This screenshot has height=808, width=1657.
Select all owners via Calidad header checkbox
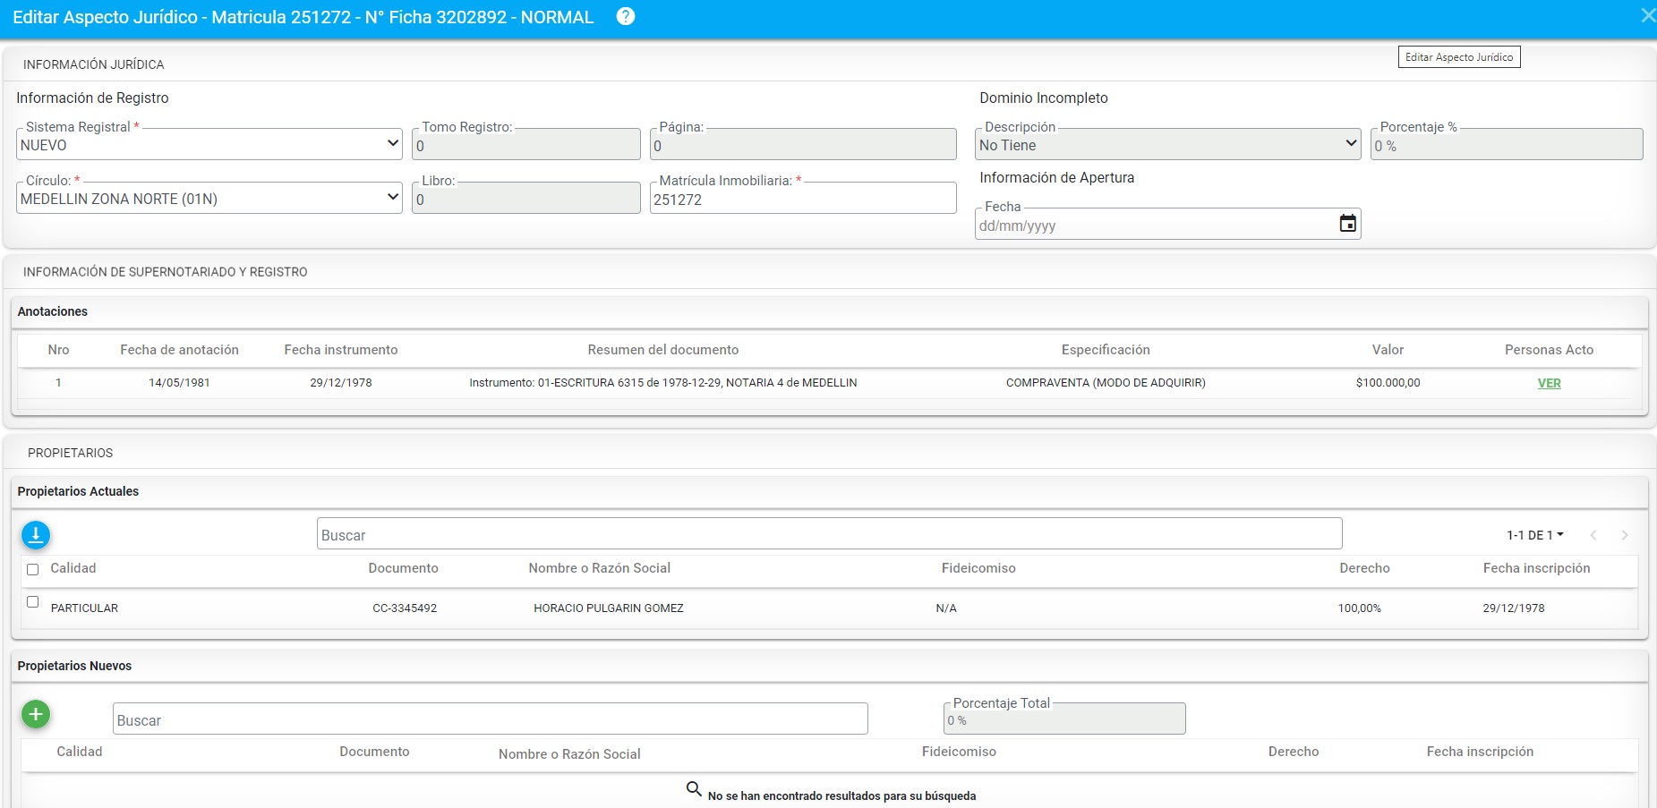33,569
